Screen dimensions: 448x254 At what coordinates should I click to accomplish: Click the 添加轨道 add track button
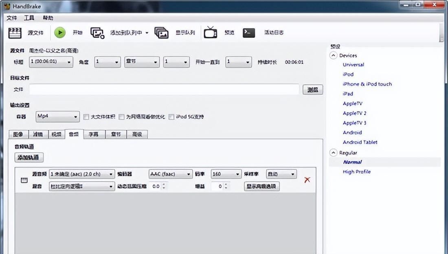29,158
